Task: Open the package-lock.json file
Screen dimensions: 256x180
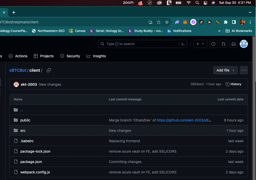Action: pos(35,151)
